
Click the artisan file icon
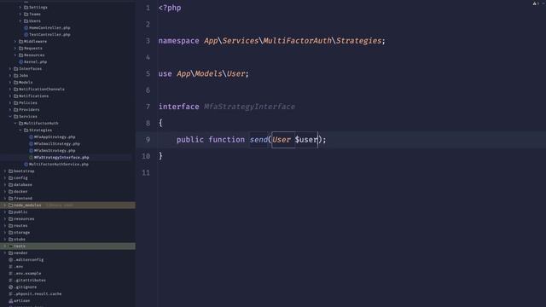click(11, 300)
